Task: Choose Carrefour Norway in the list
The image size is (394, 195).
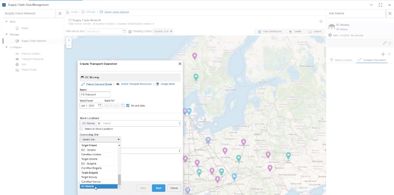Action: [99, 182]
